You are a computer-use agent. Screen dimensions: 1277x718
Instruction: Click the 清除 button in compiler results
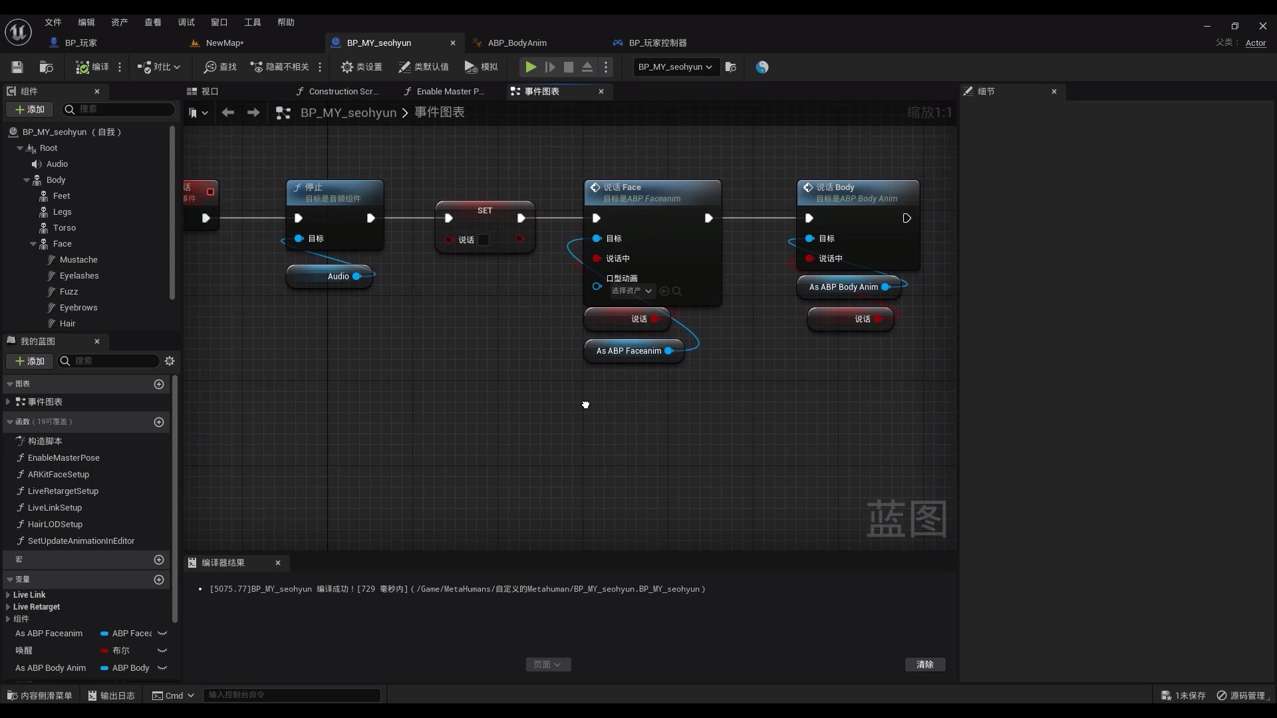924,664
